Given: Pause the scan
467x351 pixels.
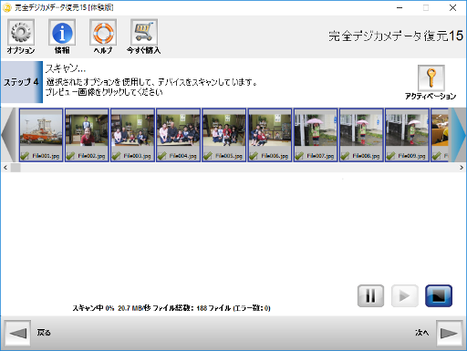Looking at the screenshot, I should [x=370, y=295].
